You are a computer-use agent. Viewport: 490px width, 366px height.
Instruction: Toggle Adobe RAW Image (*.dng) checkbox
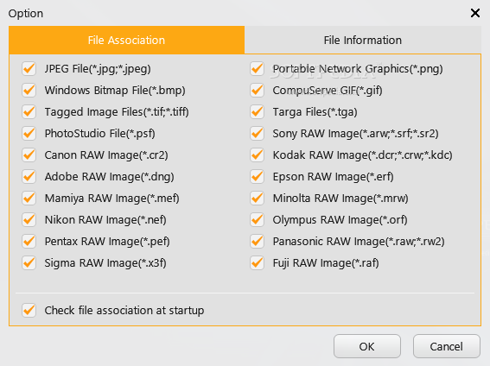pyautogui.click(x=29, y=176)
